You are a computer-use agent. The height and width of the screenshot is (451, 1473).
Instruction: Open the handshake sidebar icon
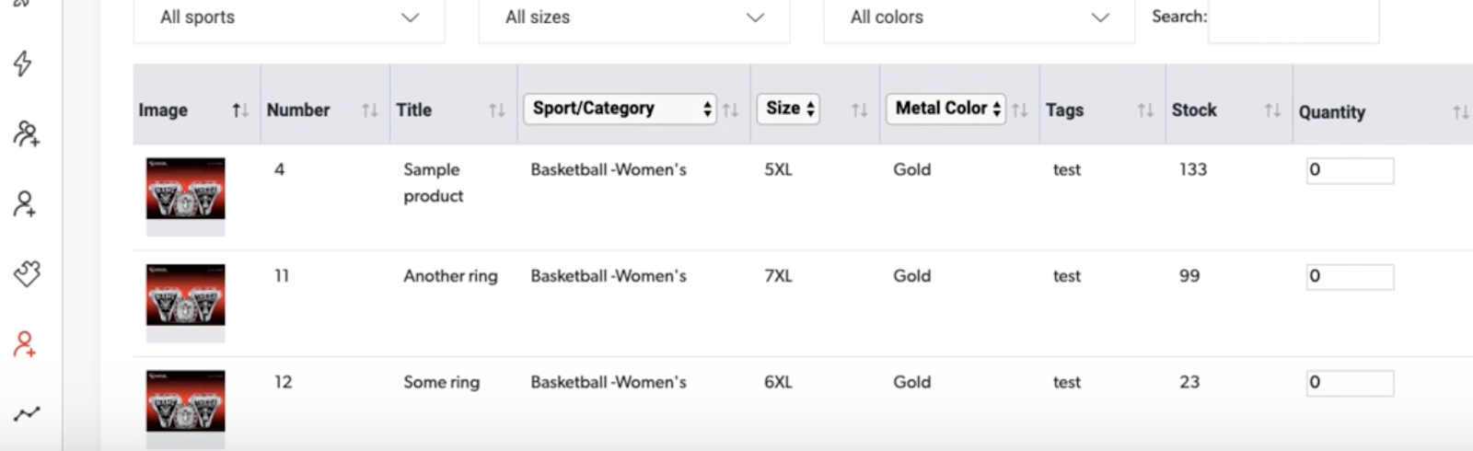27,272
